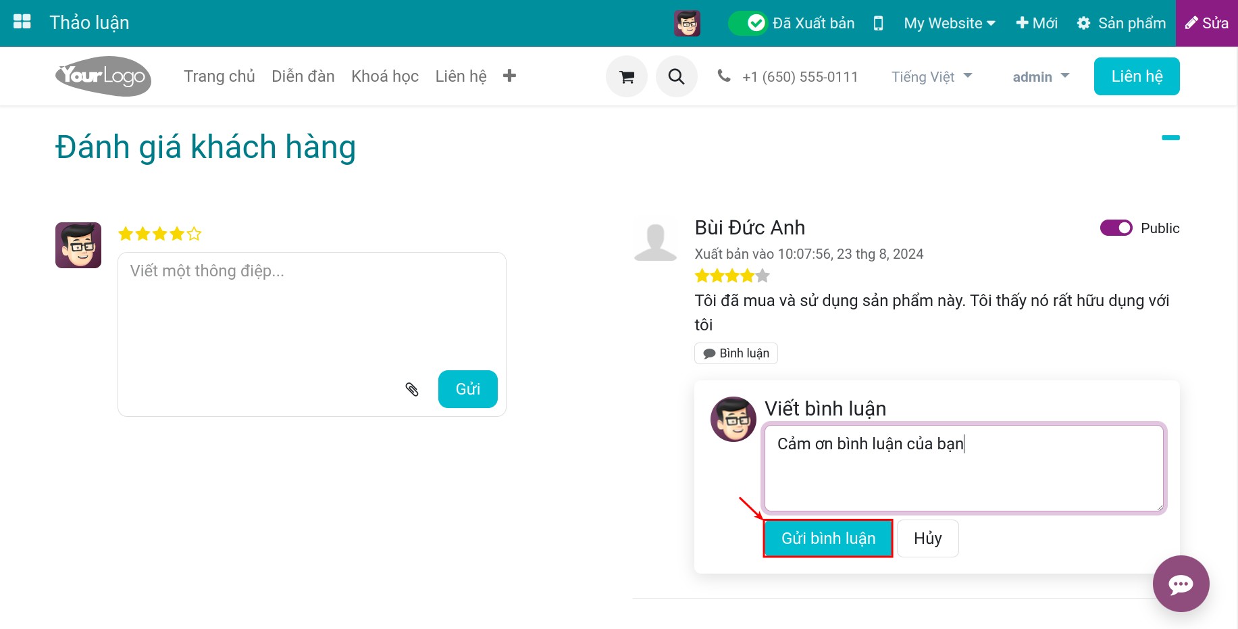Screen dimensions: 1238x629
Task: Open the Diễn đàn menu item
Action: pos(303,76)
